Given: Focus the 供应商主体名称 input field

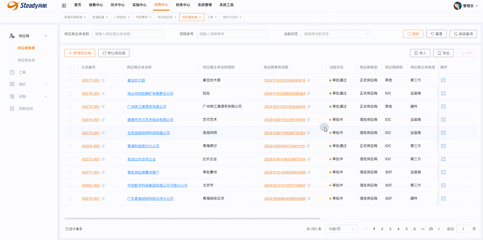Looking at the screenshot, I should [x=128, y=34].
